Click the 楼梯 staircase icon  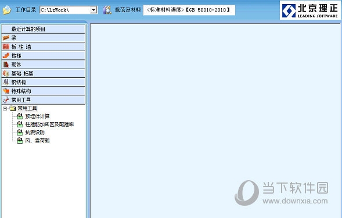[6, 55]
